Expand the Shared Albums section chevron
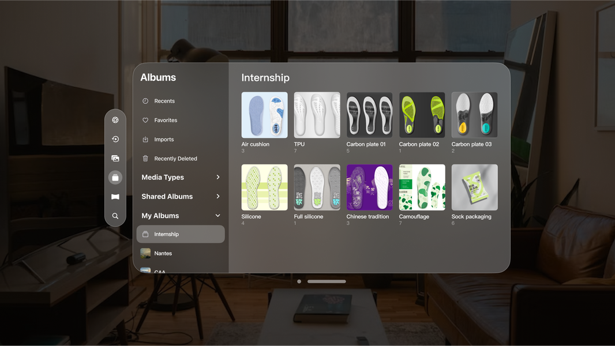Screen dimensions: 615x346 coord(218,196)
